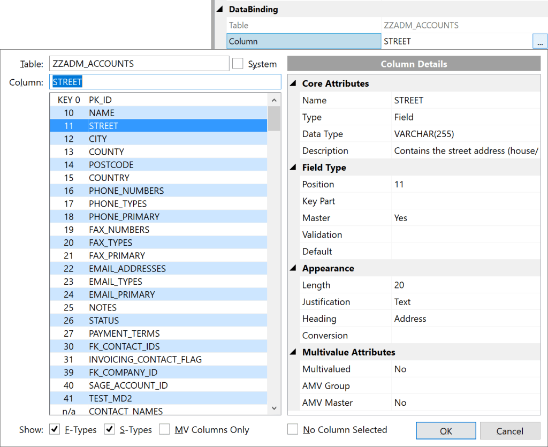Collapse the Multivalue Attributes section
Screen dimensions: 548x447
[293, 352]
